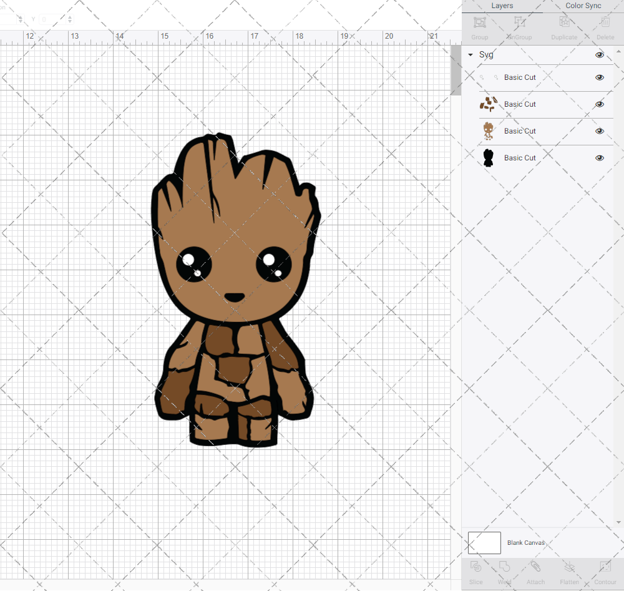Click the Attach paperclip icon
The image size is (624, 591).
click(x=535, y=566)
